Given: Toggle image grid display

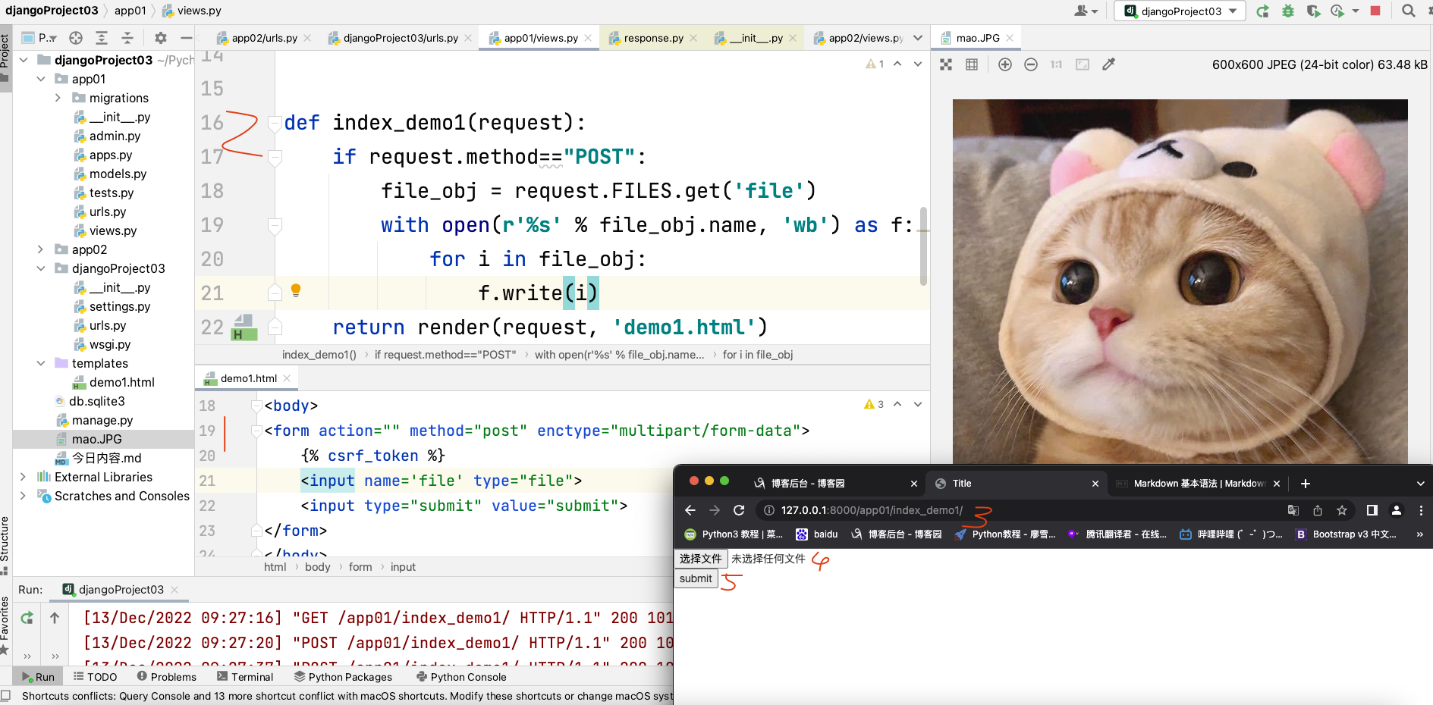Looking at the screenshot, I should [x=972, y=64].
